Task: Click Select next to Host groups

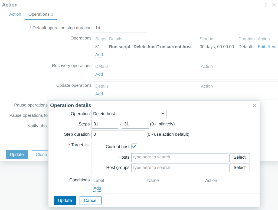Action: [239, 168]
